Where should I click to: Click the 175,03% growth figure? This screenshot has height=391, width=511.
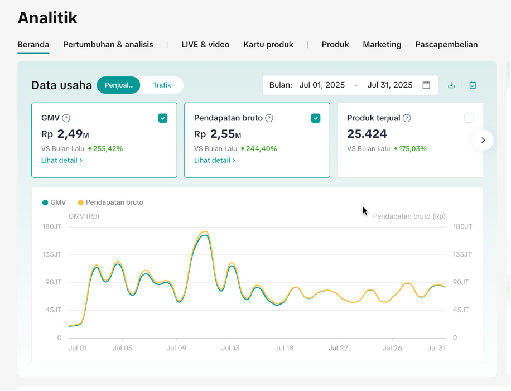pyautogui.click(x=413, y=149)
